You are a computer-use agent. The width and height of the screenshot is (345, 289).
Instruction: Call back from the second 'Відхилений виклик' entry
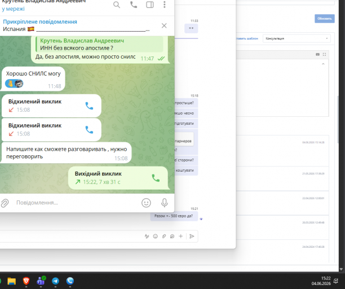click(89, 130)
